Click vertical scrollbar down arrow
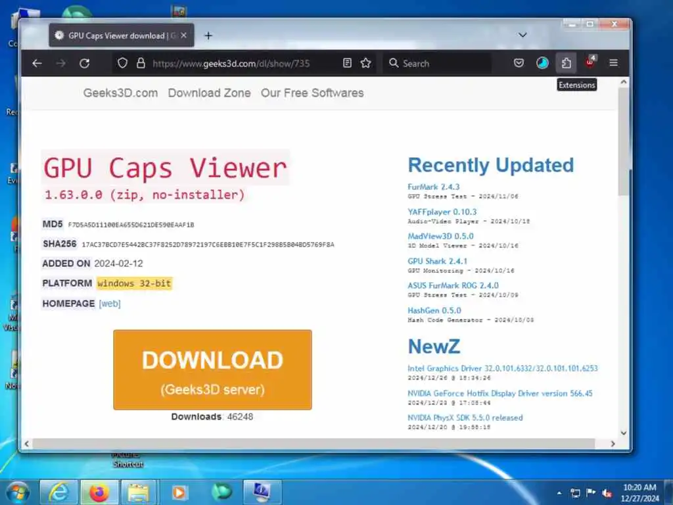The width and height of the screenshot is (673, 505). 624,433
